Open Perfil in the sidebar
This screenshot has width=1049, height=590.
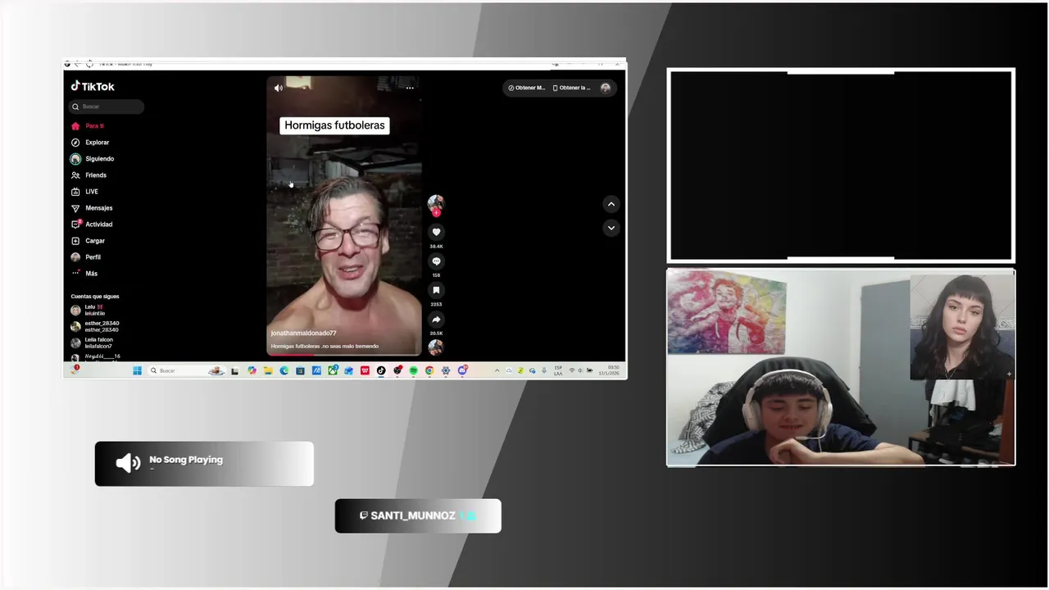[86, 257]
